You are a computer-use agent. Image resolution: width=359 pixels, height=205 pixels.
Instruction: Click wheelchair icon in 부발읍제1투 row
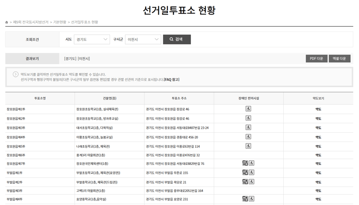pos(252,172)
